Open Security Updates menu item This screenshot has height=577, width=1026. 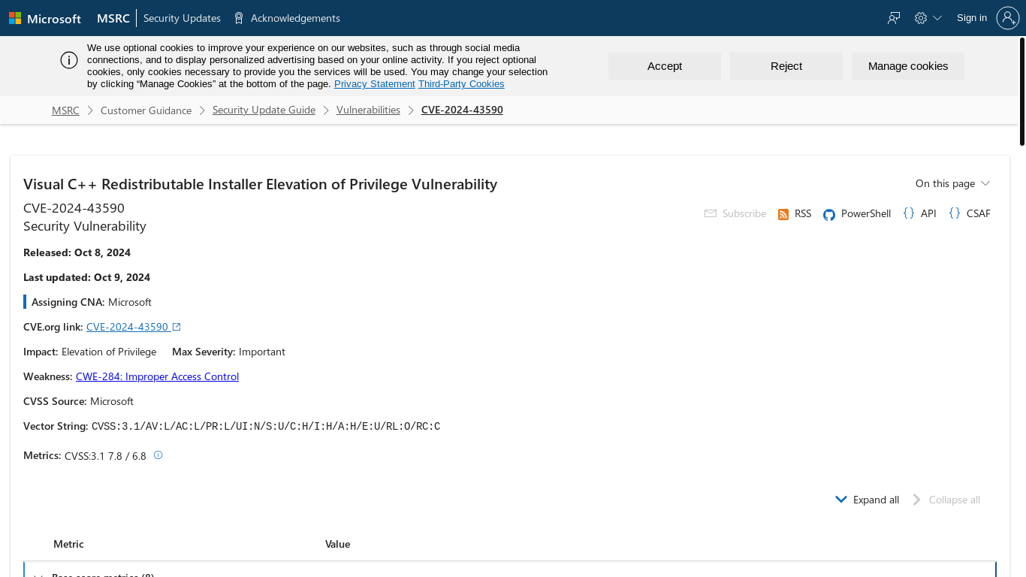point(182,18)
